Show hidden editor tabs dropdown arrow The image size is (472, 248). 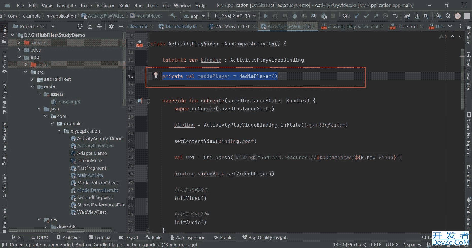coord(450,26)
